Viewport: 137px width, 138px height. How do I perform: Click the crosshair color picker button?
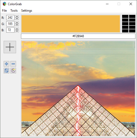[x=10, y=47]
